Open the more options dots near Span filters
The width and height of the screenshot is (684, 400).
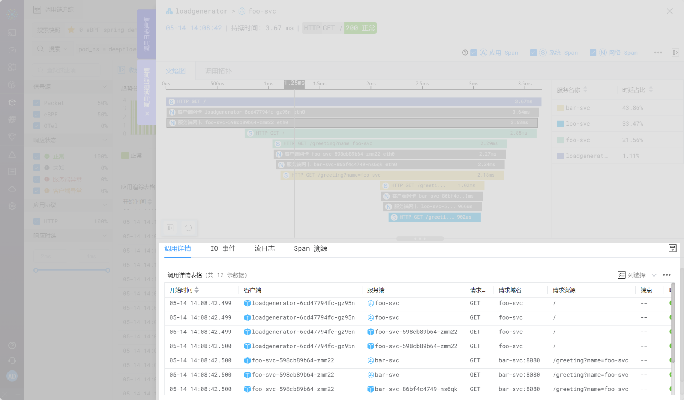click(x=658, y=53)
